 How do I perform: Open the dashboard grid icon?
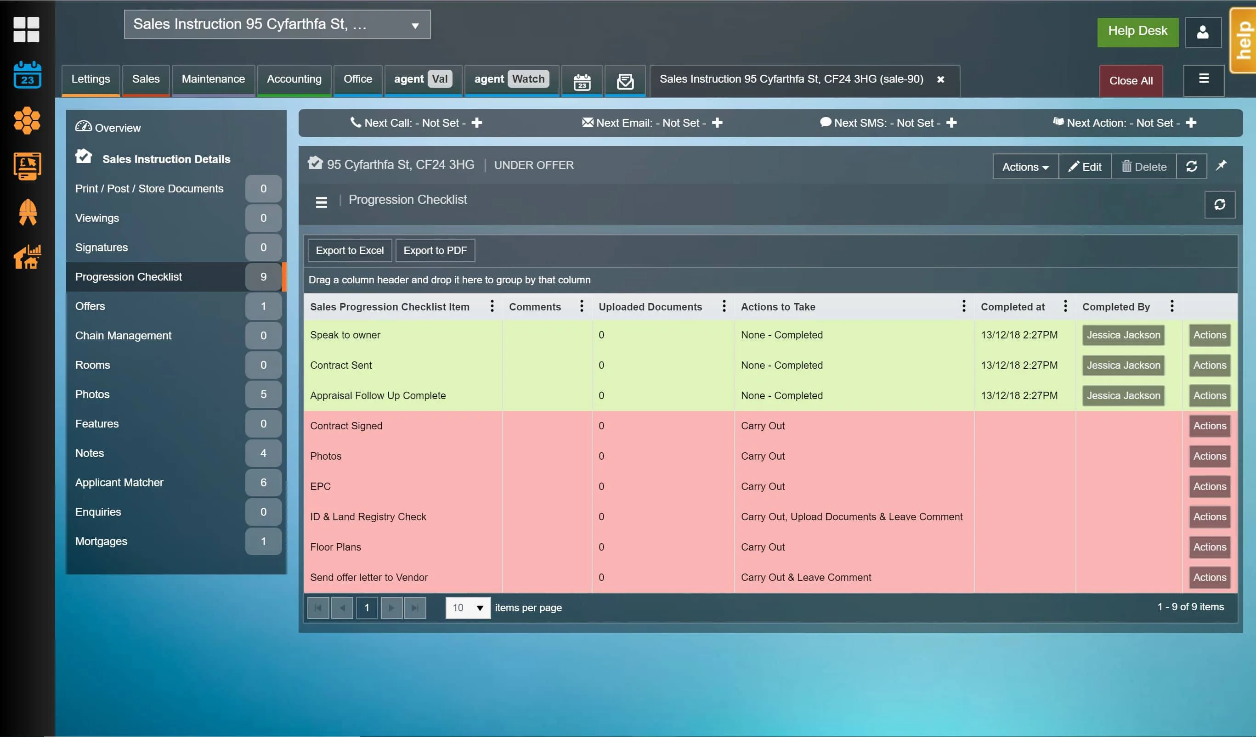click(x=27, y=29)
